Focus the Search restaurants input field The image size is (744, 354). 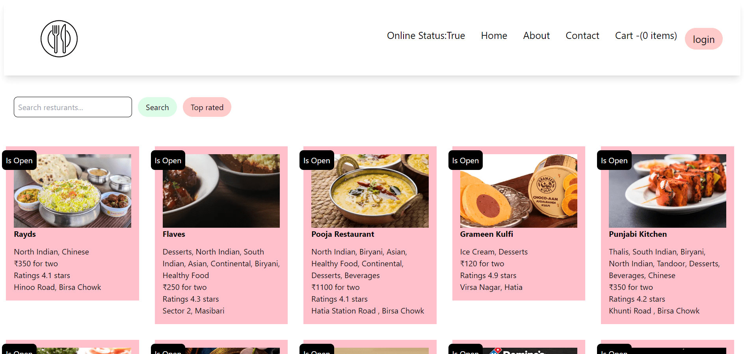(x=73, y=107)
